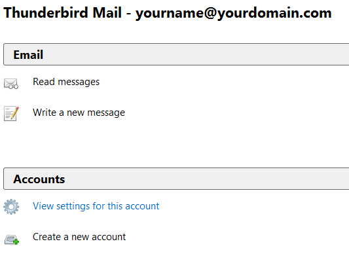Click the envelope with glasses icon
Image resolution: width=349 pixels, height=265 pixels.
[x=11, y=84]
